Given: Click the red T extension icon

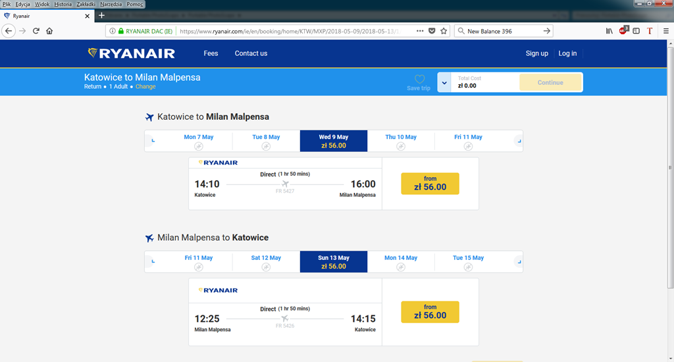Looking at the screenshot, I should (x=650, y=31).
